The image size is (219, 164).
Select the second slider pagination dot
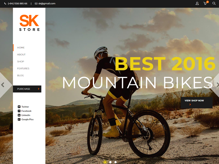[x=110, y=162]
